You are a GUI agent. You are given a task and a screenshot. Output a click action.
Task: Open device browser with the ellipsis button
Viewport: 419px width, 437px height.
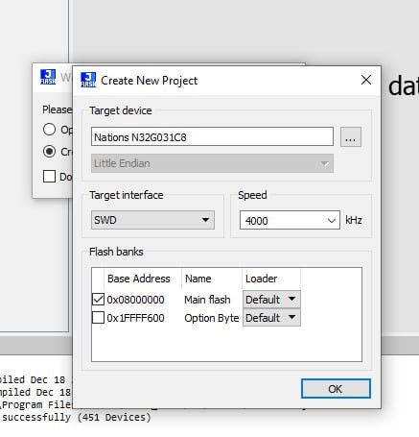(x=351, y=137)
